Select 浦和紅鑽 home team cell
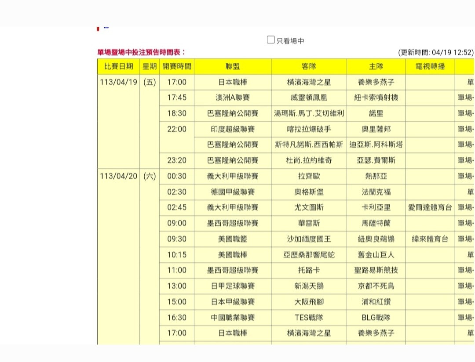Image resolution: width=475 pixels, height=362 pixels. (376, 301)
